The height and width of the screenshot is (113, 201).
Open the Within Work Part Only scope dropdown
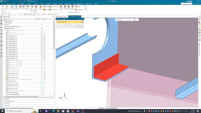31,14
